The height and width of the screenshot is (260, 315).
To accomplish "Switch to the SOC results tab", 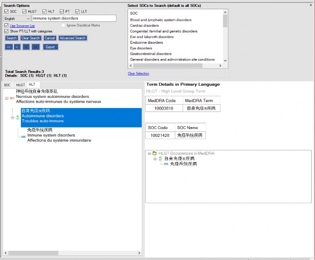I will 7,85.
